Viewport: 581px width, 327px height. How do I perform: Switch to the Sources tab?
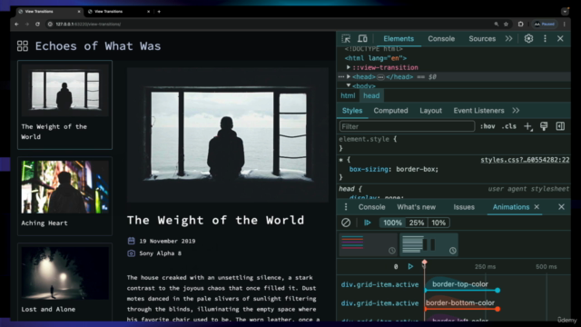click(x=482, y=38)
